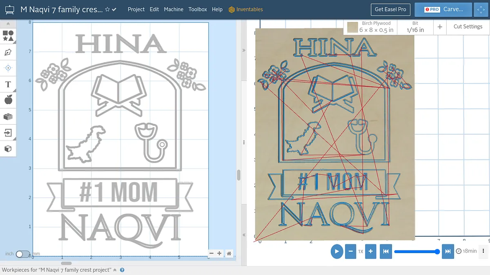The image size is (490, 275).
Task: Click the design canvas horizontal scrollbar
Action: tap(66, 263)
